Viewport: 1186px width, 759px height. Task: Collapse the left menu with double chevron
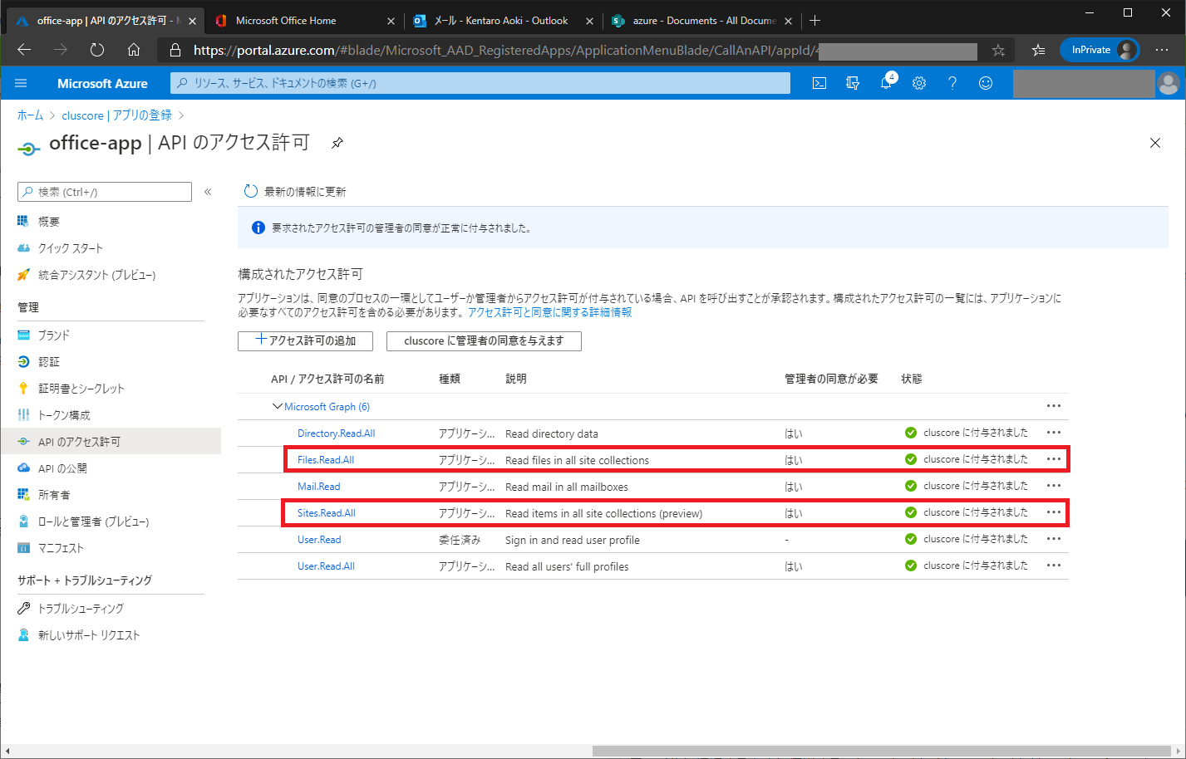208,192
